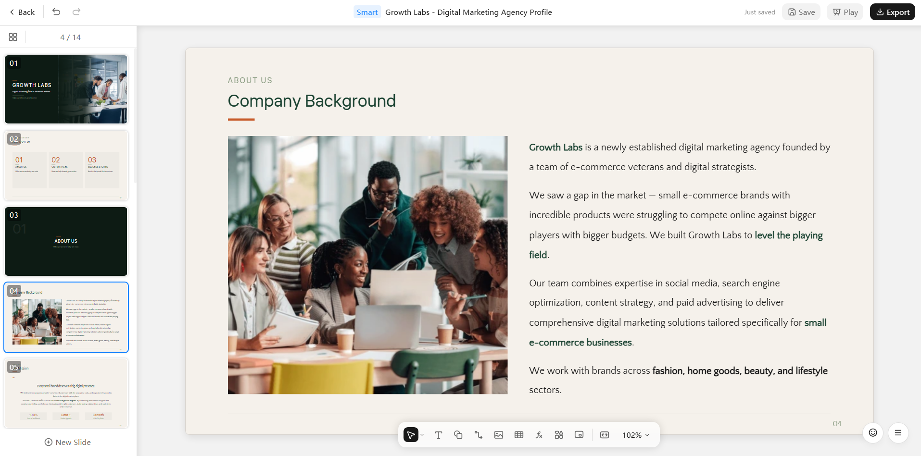The image size is (921, 456).
Task: Click the 'We saw a gap in the market' paragraph
Action: tap(676, 225)
